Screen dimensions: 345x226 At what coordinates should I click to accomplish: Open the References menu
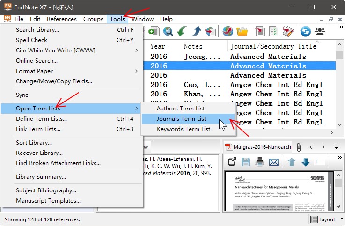(x=62, y=19)
